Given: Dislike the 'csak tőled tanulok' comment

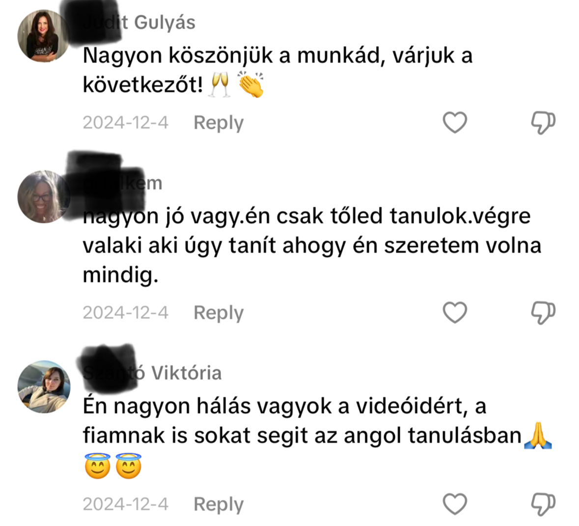Looking at the screenshot, I should click(543, 313).
